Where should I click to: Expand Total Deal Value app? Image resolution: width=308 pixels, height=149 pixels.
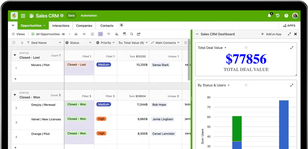point(292,48)
